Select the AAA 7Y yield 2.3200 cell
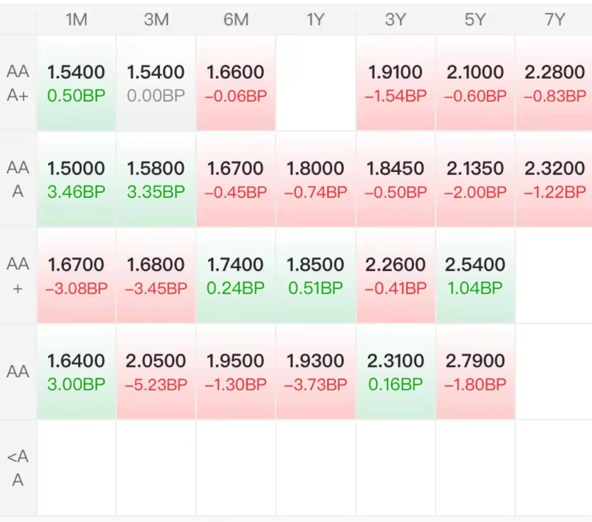This screenshot has width=592, height=522. pyautogui.click(x=554, y=180)
